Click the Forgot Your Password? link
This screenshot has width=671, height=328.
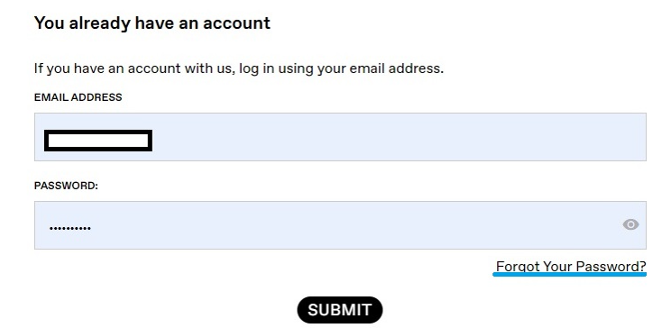pos(570,267)
